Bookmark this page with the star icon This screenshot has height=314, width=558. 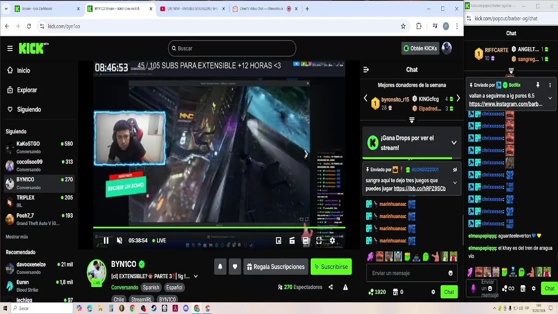pos(403,26)
